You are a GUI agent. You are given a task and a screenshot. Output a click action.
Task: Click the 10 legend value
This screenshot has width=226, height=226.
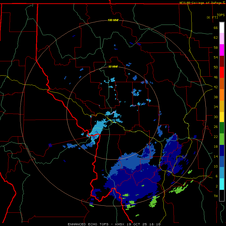(x=216, y=166)
